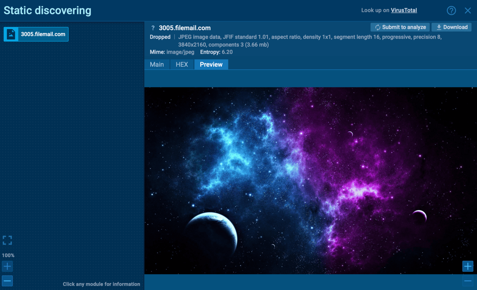Toggle fullscreen view of the module graph

pyautogui.click(x=7, y=240)
